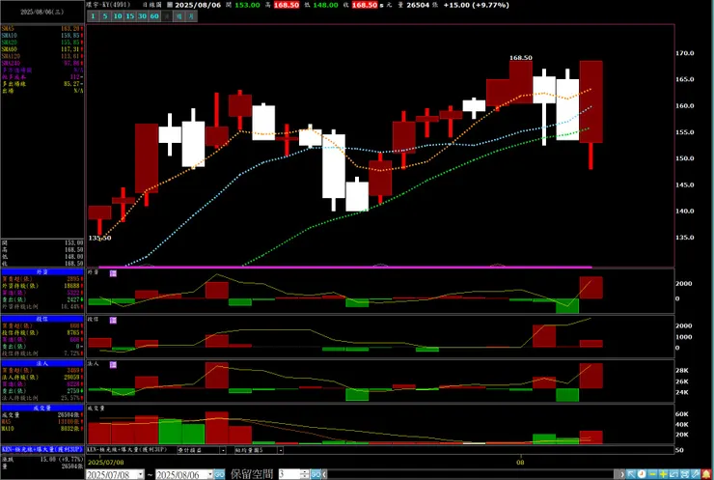The width and height of the screenshot is (714, 480).
Task: Open the start date 2025/07/08 dropdown
Action: click(x=140, y=474)
